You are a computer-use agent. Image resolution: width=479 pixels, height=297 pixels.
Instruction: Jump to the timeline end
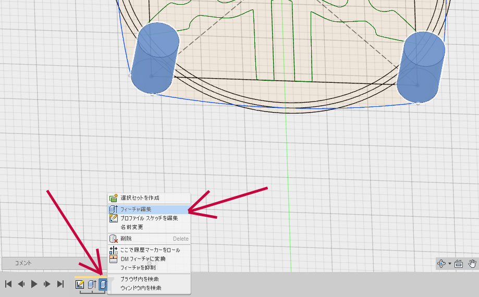pyautogui.click(x=60, y=284)
